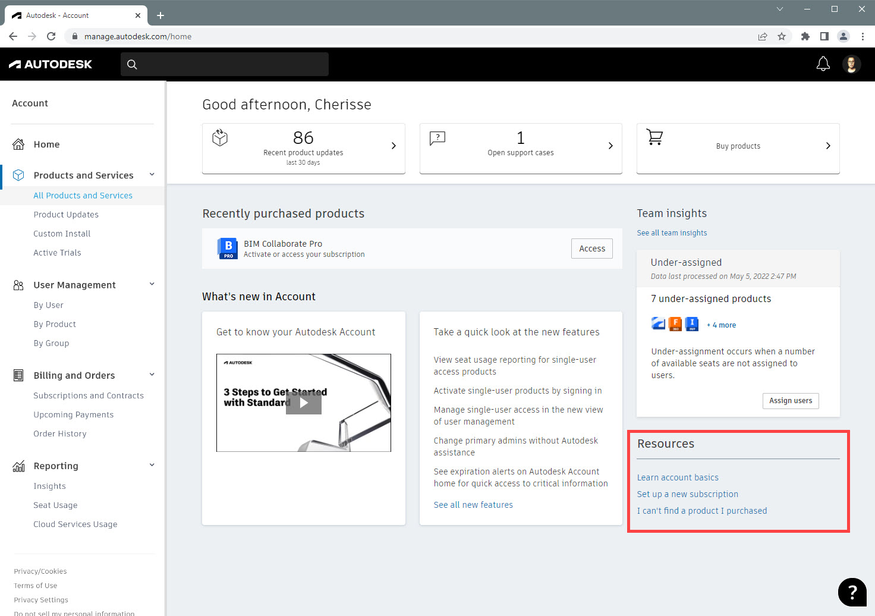Open Insights report
Screen dimensions: 875x616
49,486
